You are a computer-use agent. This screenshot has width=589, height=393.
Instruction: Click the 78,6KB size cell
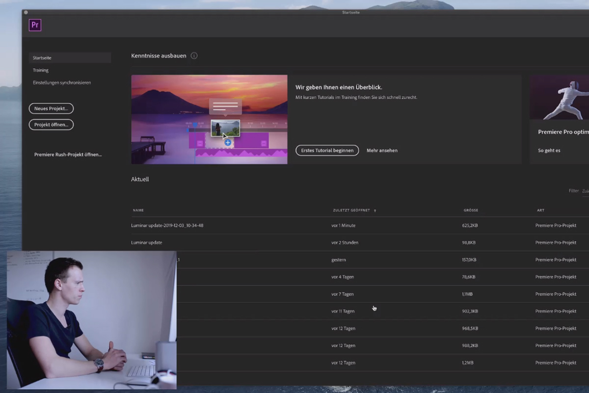[x=468, y=277]
